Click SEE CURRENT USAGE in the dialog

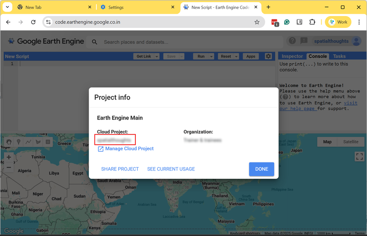(x=171, y=169)
